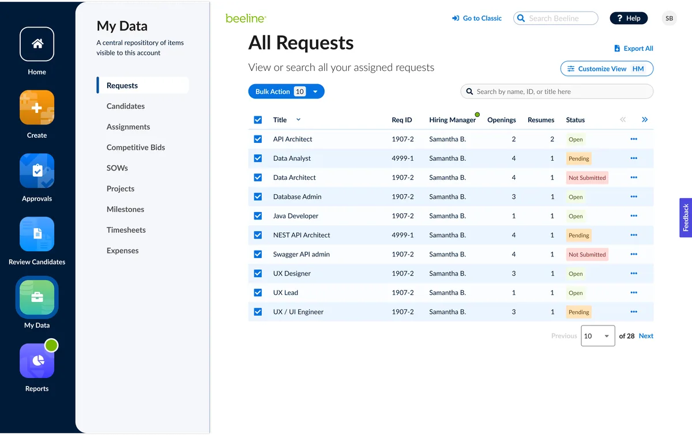Uncheck the Java Developer row checkbox
Viewport: 692px width, 435px height.
(258, 216)
